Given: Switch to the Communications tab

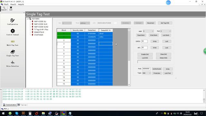Looking at the screenshot, I should 10,105.
